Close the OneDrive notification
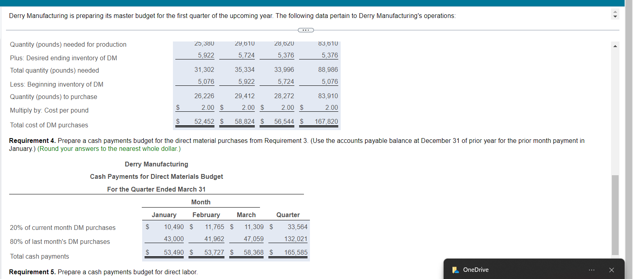This screenshot has width=633, height=279. tap(611, 270)
